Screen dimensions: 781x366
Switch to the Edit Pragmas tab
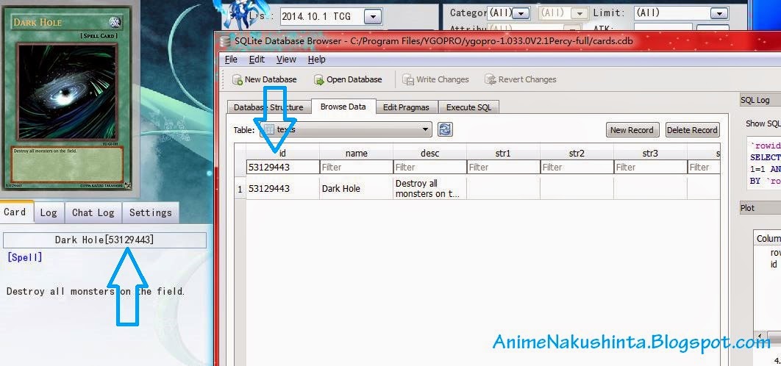[406, 107]
